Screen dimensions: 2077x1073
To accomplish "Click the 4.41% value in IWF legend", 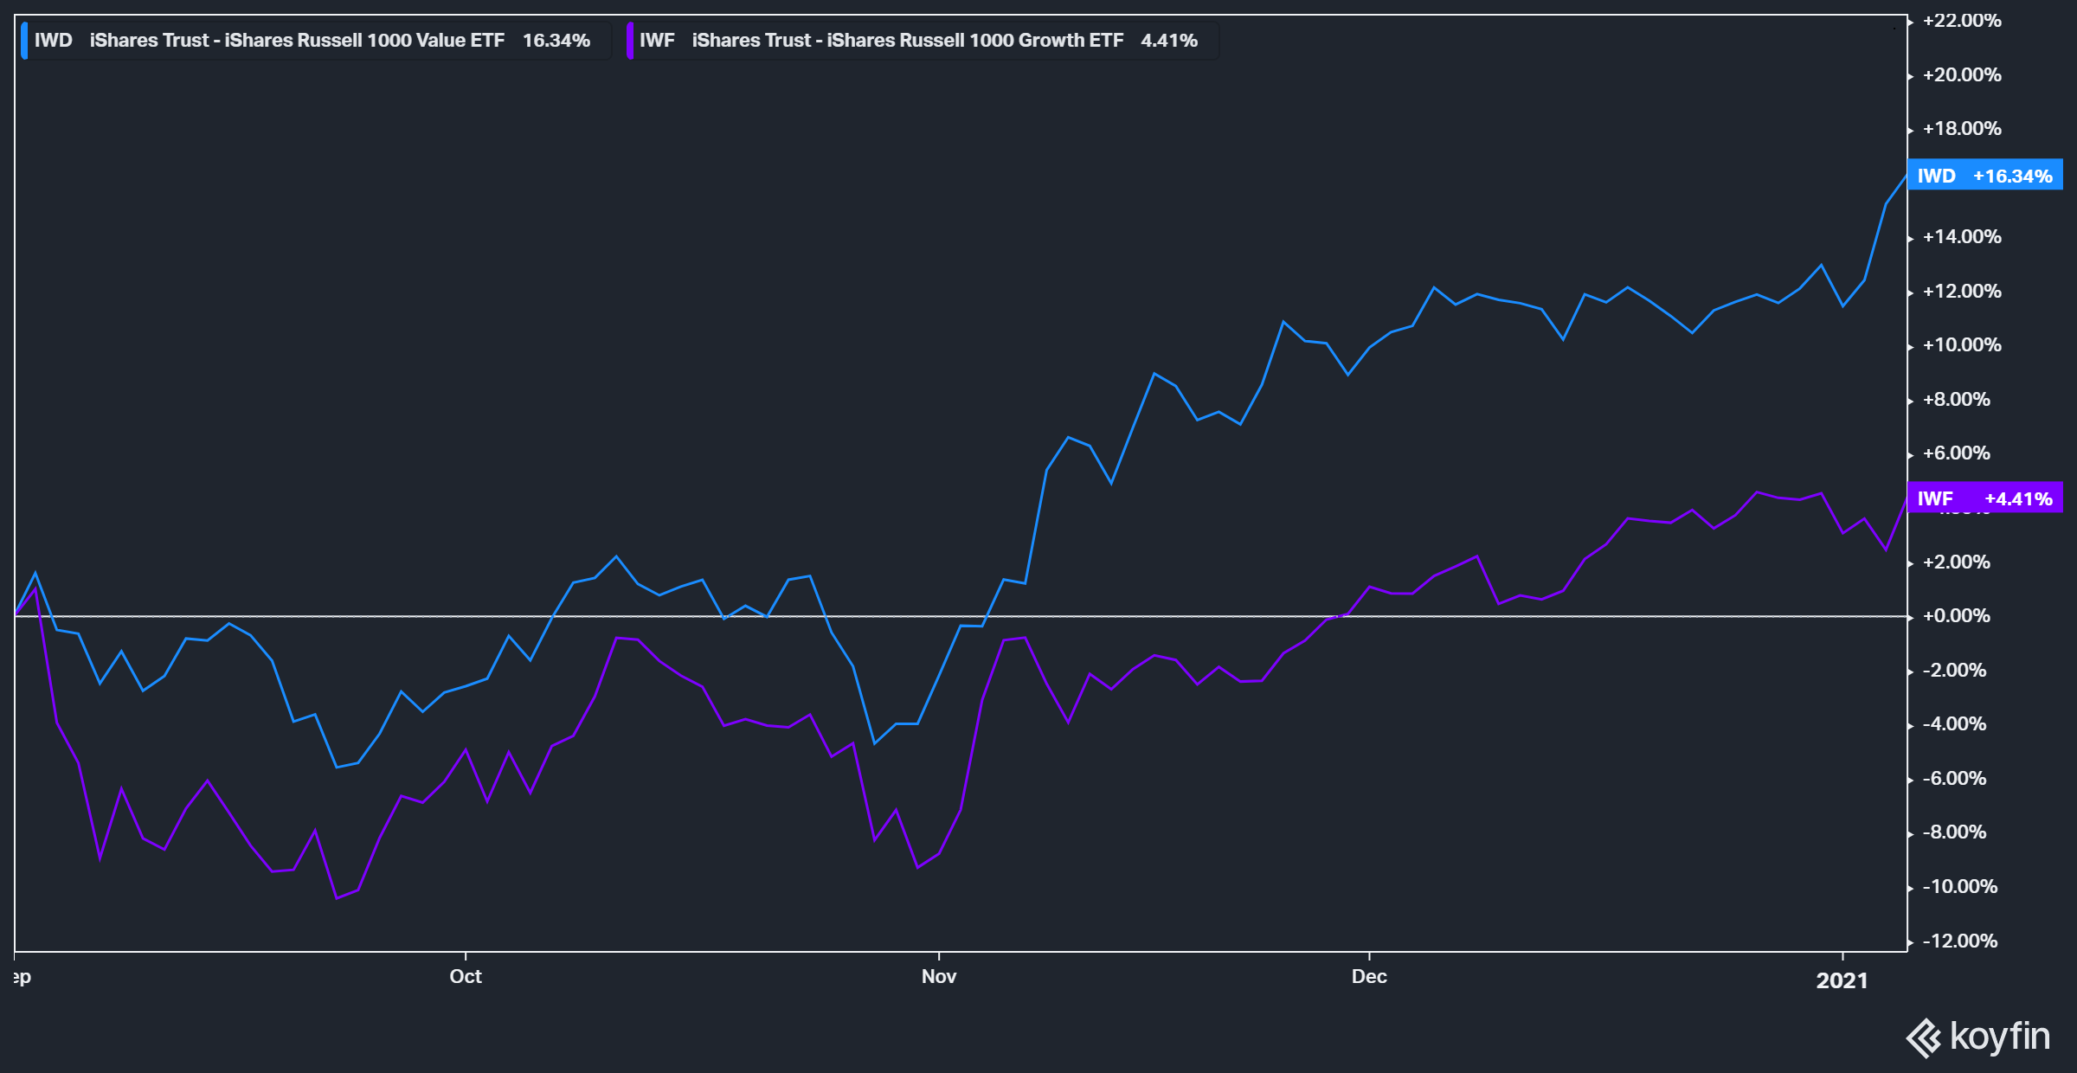I will [1169, 41].
